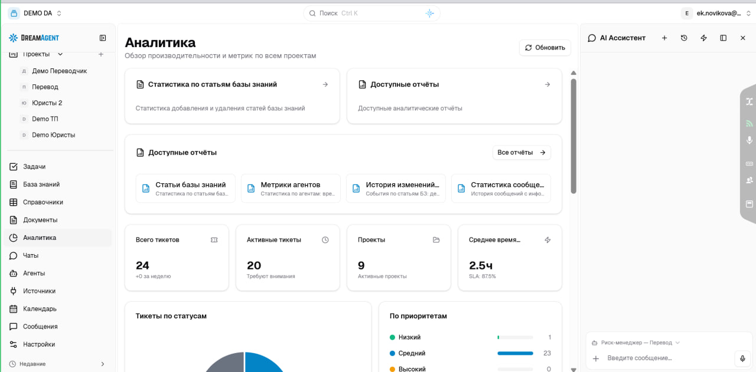Screen dimensions: 756x372
Task: Click the clock icon on Активные тикеты card
Action: 325,240
